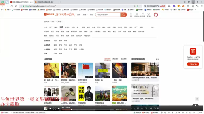Screen dimensions: 204x114
Task: Select the 古风 genre filter
Action: (73, 27)
